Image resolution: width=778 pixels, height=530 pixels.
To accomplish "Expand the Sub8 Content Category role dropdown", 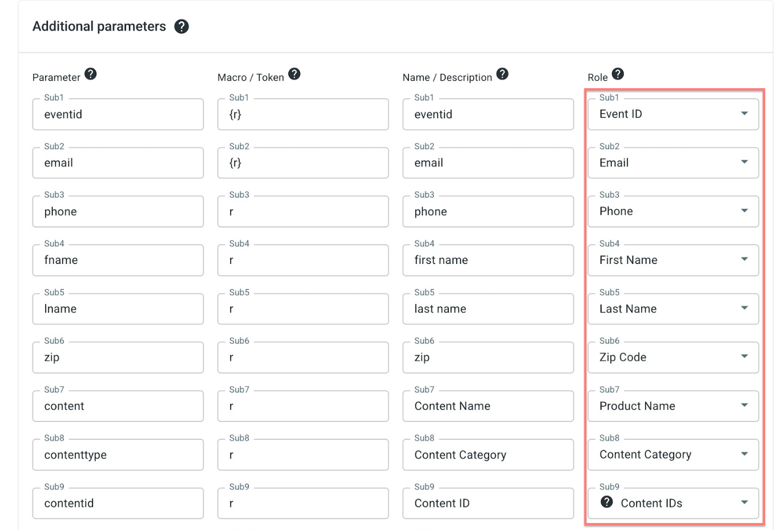I will [x=673, y=455].
